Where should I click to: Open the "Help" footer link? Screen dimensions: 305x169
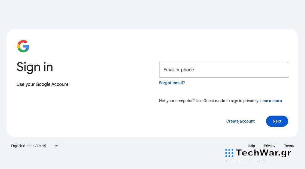click(251, 146)
